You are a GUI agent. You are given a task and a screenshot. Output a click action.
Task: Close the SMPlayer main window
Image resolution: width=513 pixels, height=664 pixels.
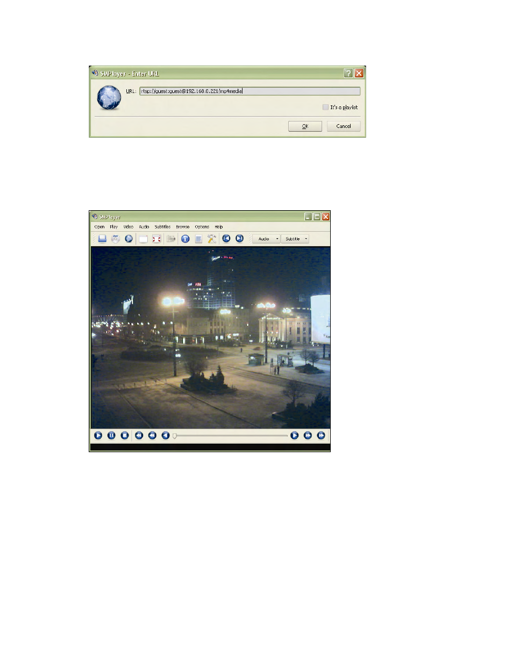click(x=326, y=217)
